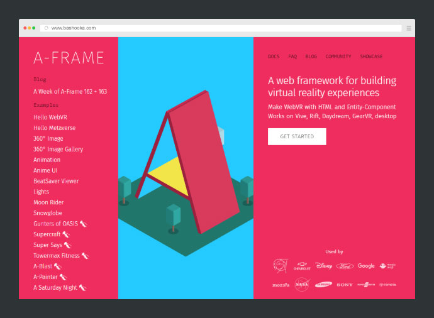
Task: Click the reload icon in address bar
Action: 47,28
